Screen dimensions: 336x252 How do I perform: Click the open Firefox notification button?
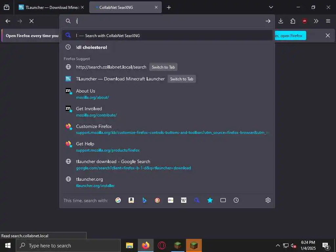click(x=291, y=35)
